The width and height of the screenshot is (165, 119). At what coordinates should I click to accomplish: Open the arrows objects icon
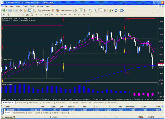coord(45,15)
